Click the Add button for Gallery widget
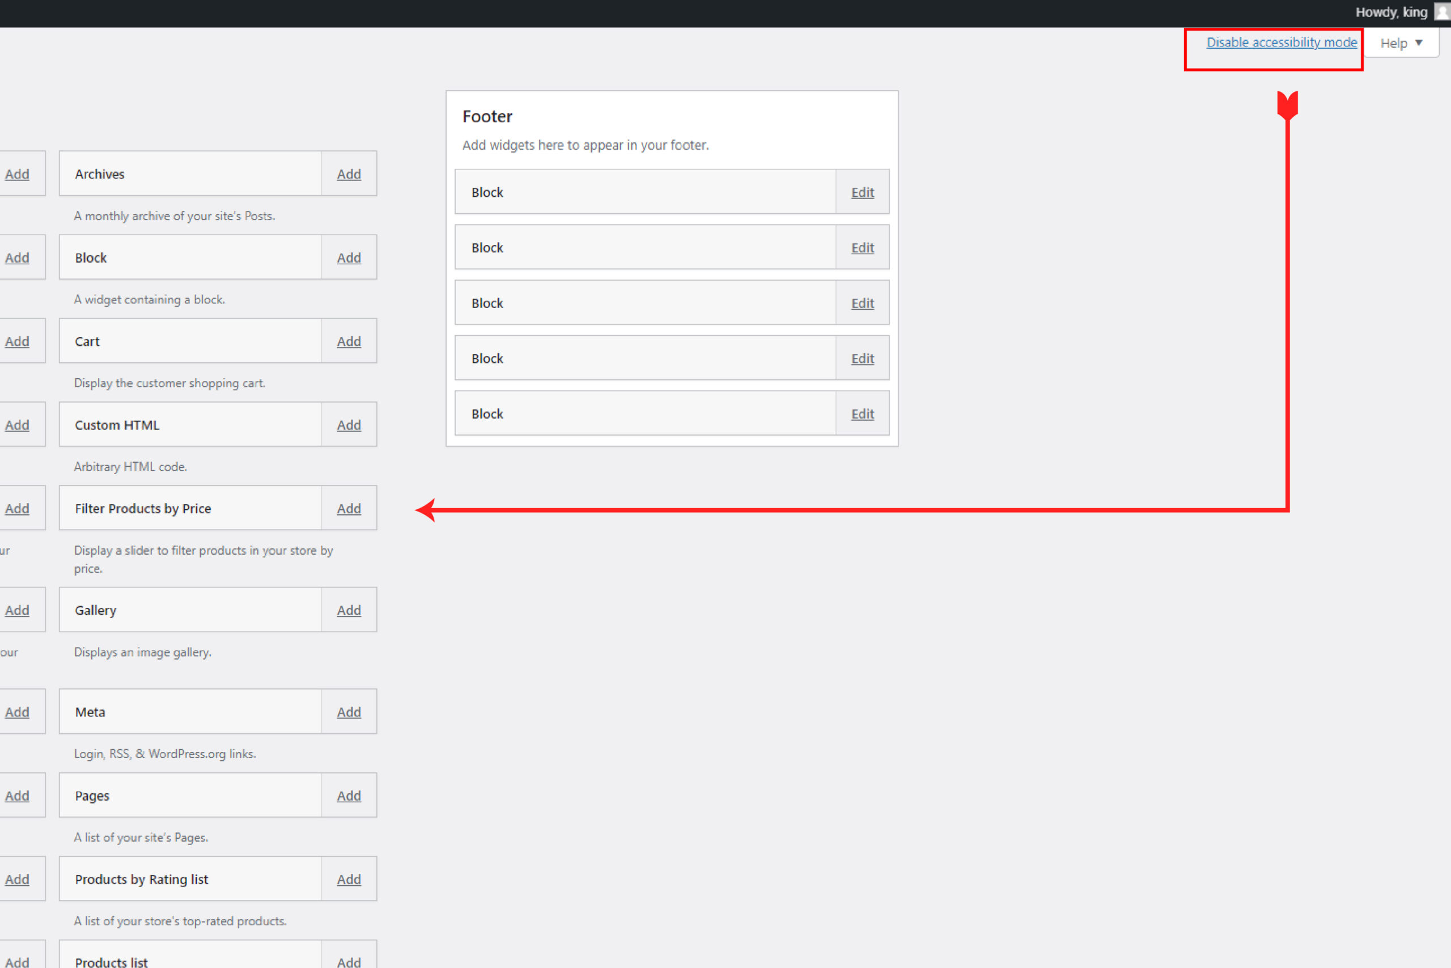The width and height of the screenshot is (1451, 968). [x=347, y=609]
